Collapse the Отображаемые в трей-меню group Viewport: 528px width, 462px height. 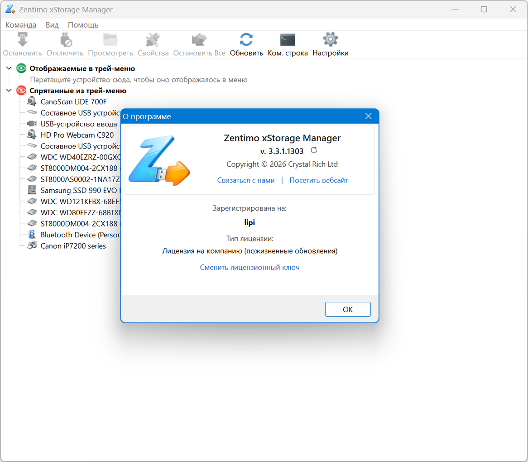tap(9, 68)
